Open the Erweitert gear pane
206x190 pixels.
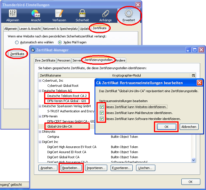click(129, 16)
